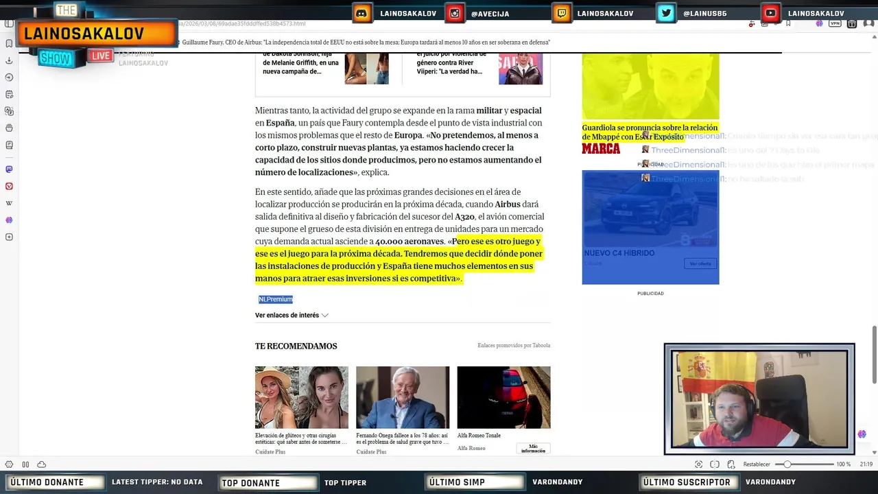Open settings gear in status bar
Image resolution: width=878 pixels, height=494 pixels.
pyautogui.click(x=9, y=464)
